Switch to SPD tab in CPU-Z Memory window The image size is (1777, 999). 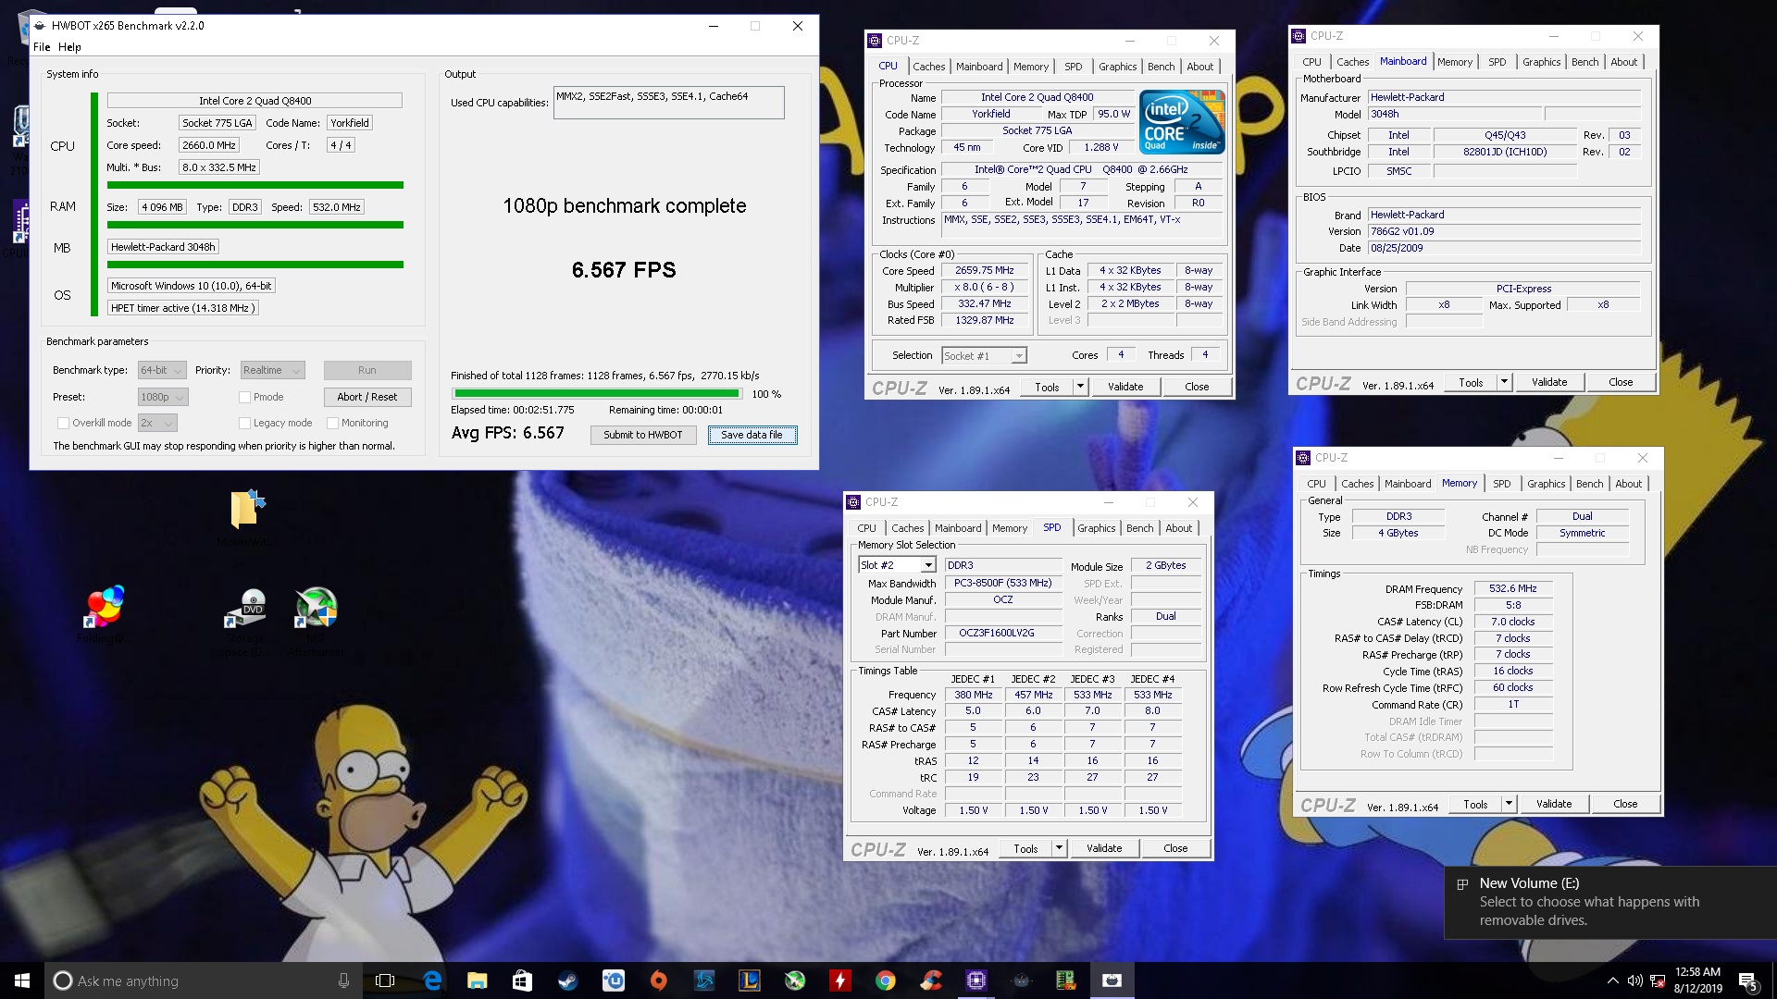[x=1501, y=484]
